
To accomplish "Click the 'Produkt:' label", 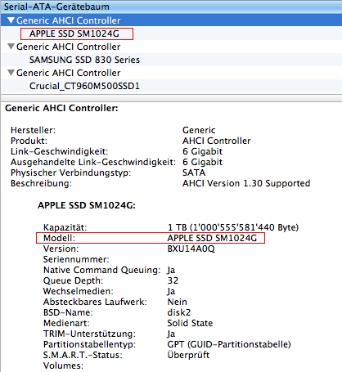I will pos(29,141).
